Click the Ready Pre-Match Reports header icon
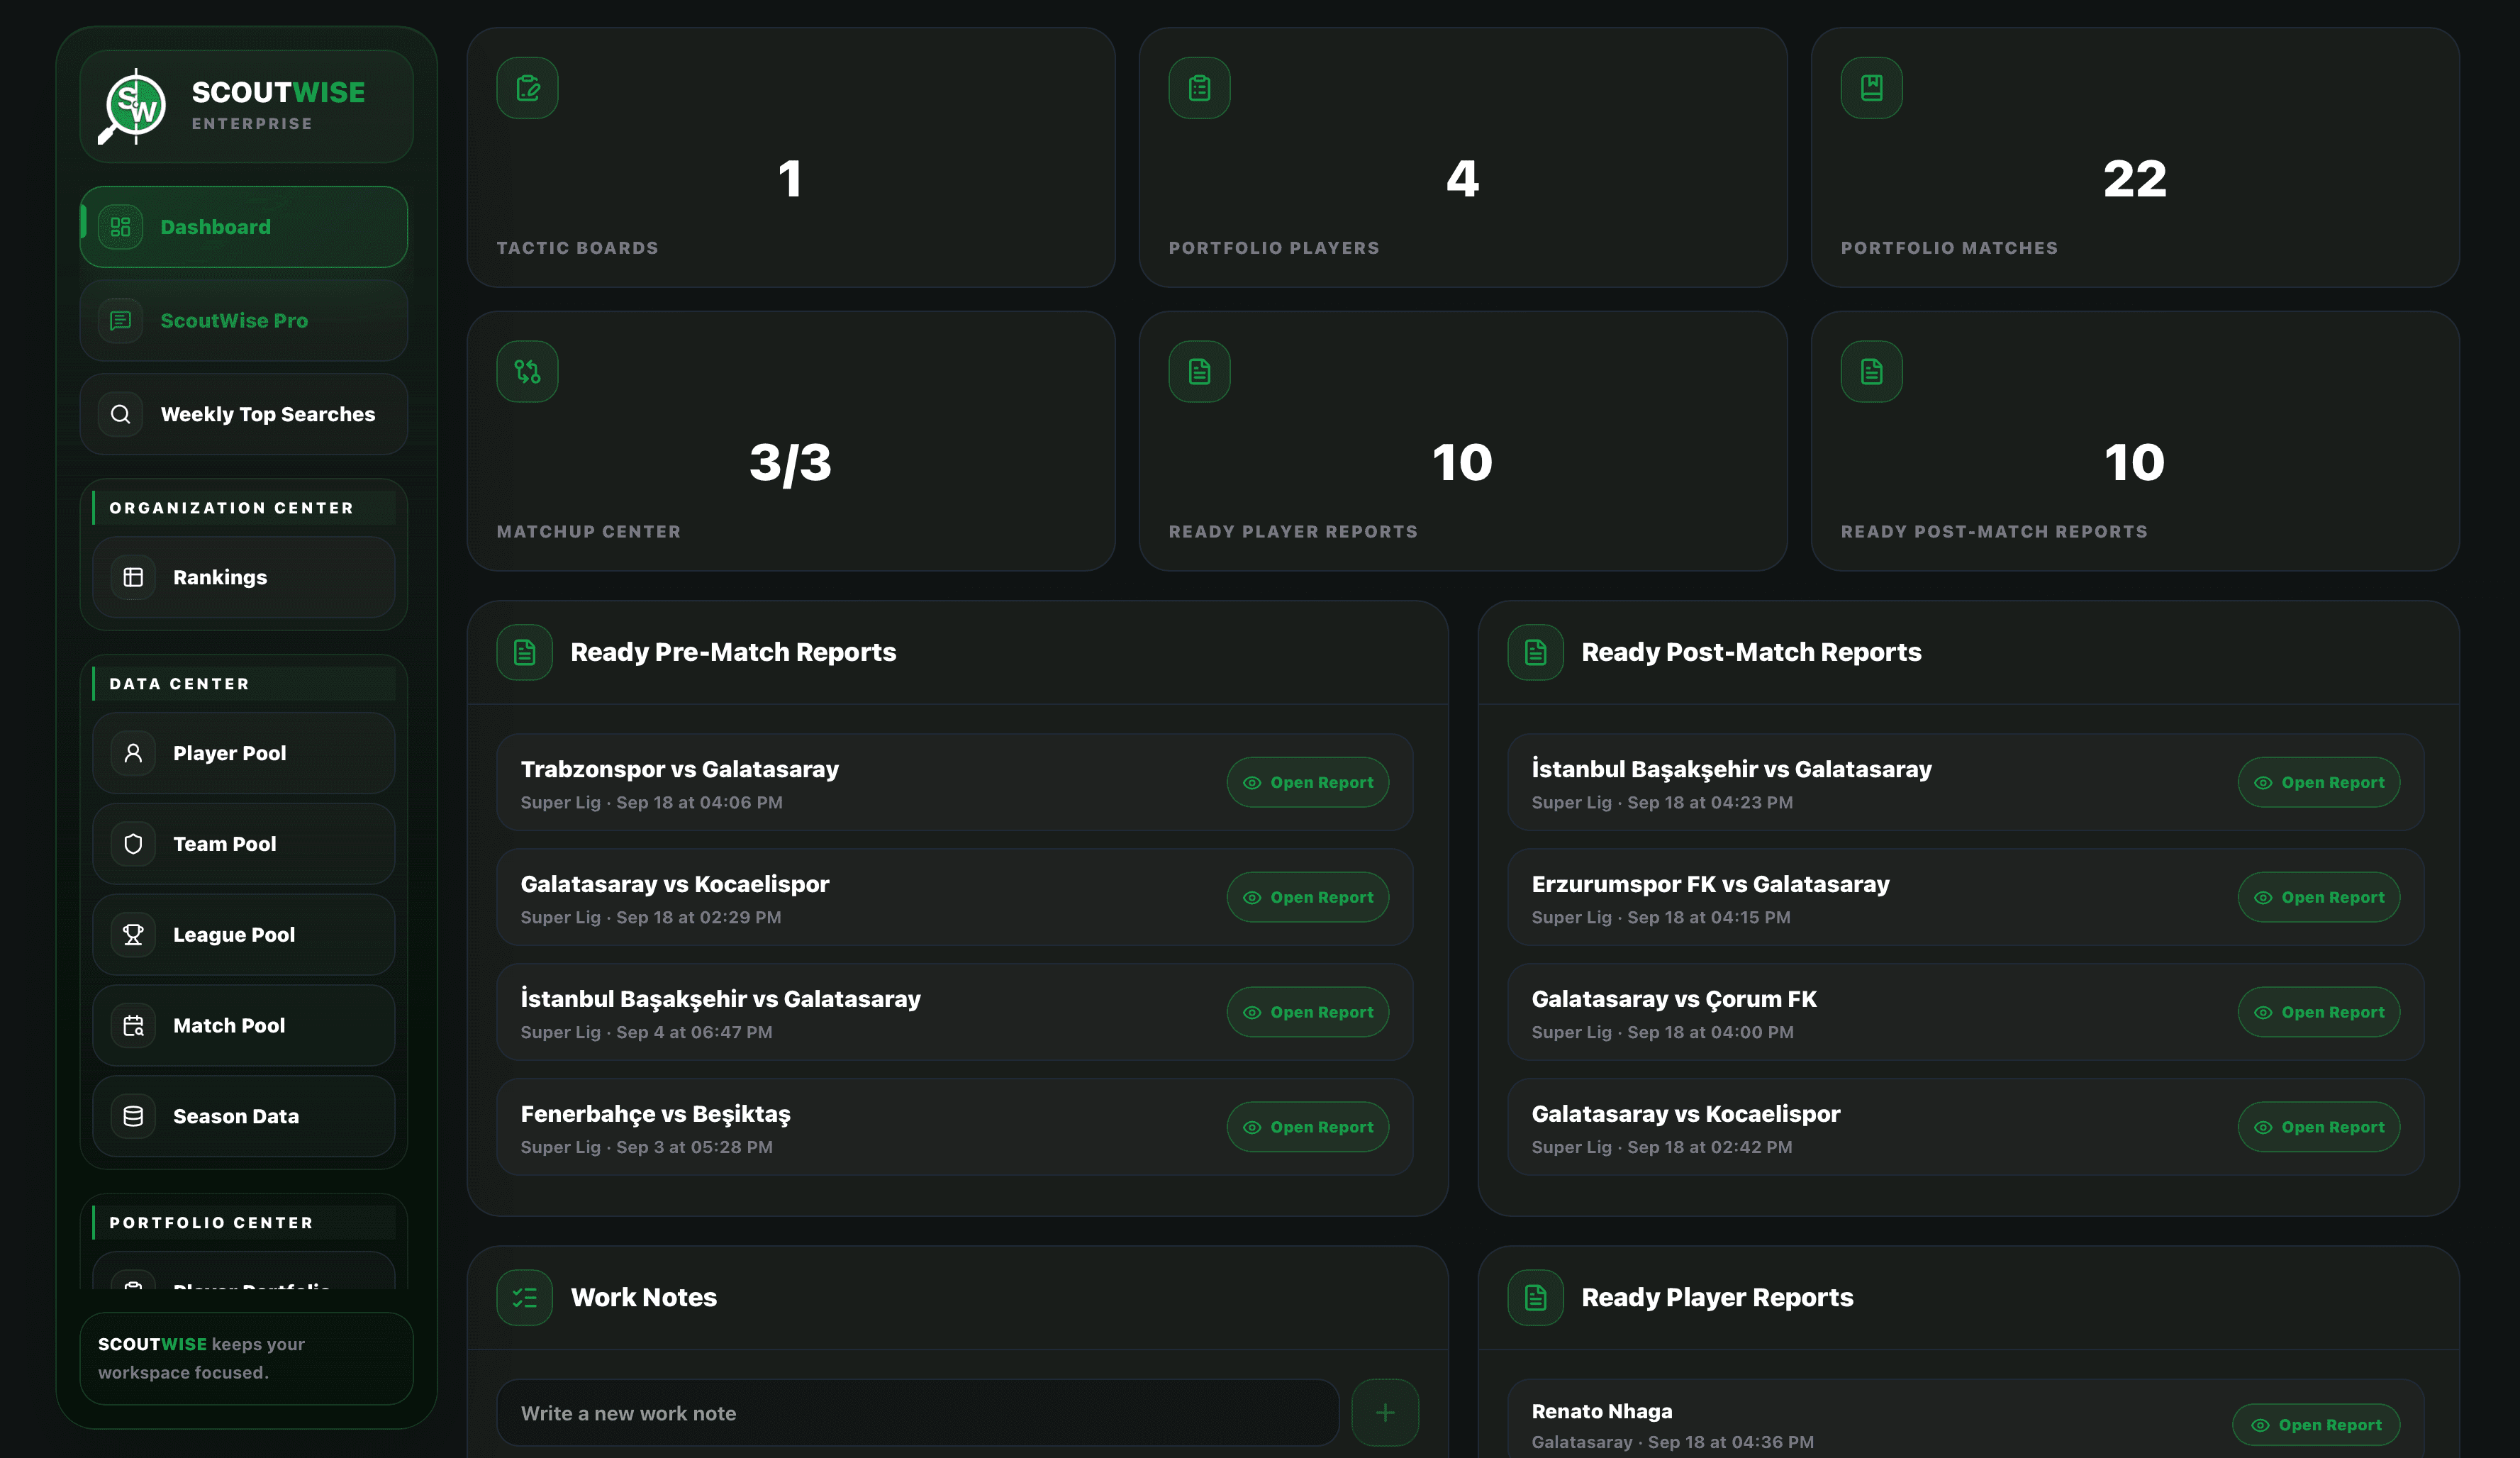Screen dimensions: 2520x1458 (x=525, y=653)
